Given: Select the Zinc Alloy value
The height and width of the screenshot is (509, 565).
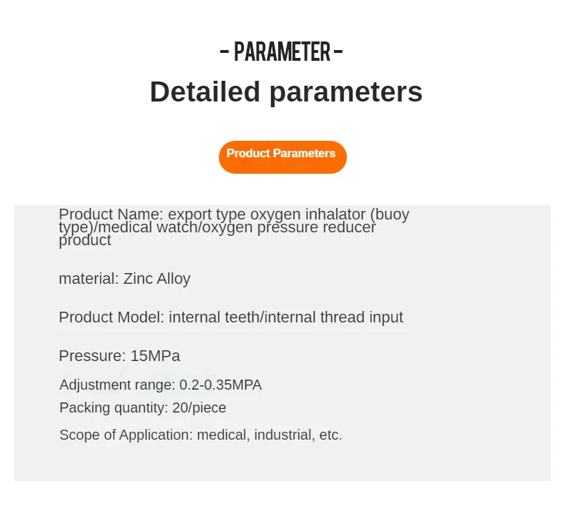Looking at the screenshot, I should (157, 278).
